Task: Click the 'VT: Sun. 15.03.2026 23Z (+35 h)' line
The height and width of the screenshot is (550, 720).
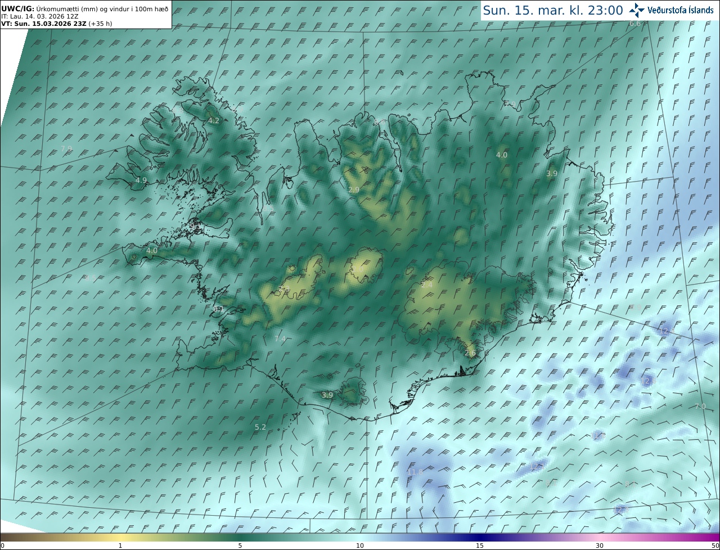Action: (56, 24)
